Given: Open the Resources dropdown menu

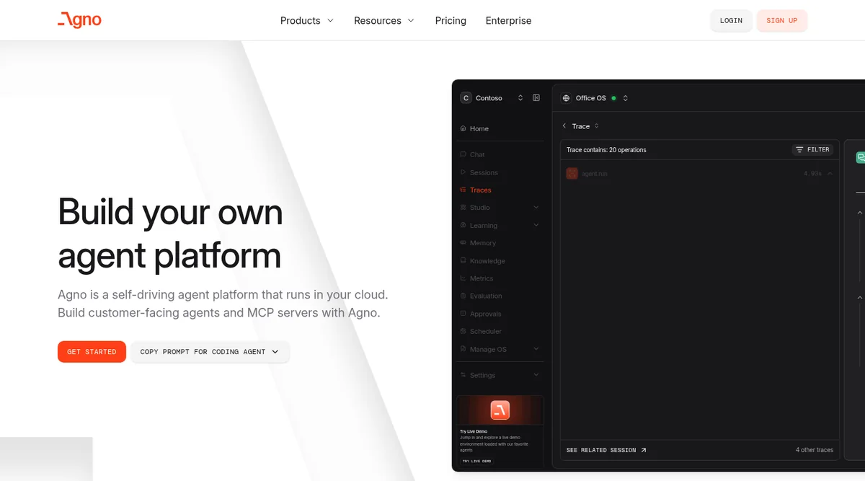Looking at the screenshot, I should coord(384,20).
